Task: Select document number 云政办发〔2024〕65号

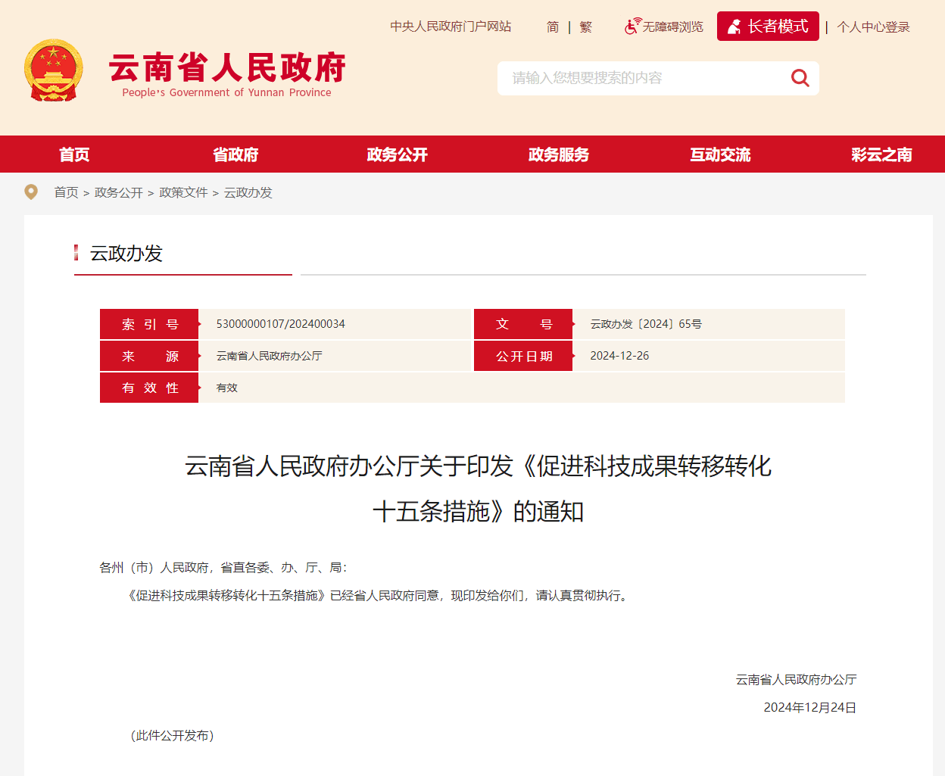Action: tap(646, 324)
